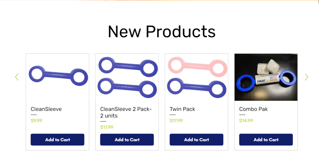The height and width of the screenshot is (162, 319).
Task: Open the single CleanSleeve product title
Action: (x=46, y=109)
